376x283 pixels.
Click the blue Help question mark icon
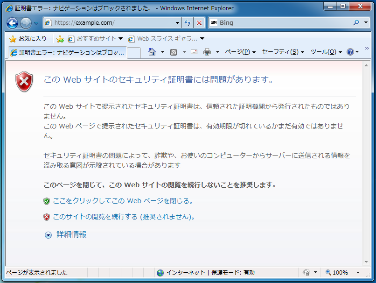click(x=350, y=52)
